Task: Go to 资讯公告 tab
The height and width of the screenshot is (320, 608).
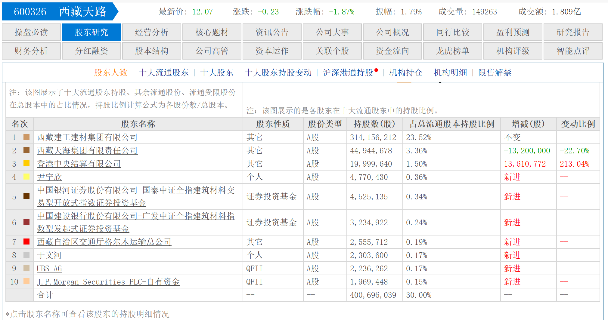Action: (x=272, y=32)
